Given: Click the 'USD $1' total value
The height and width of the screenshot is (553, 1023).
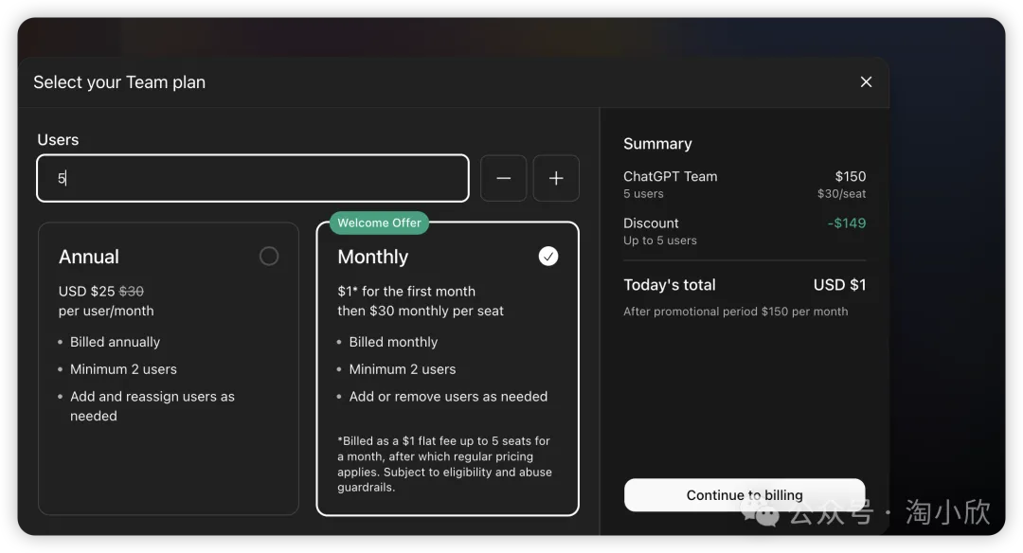Looking at the screenshot, I should point(839,284).
